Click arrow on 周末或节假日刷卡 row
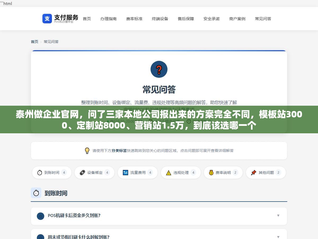 278,237
